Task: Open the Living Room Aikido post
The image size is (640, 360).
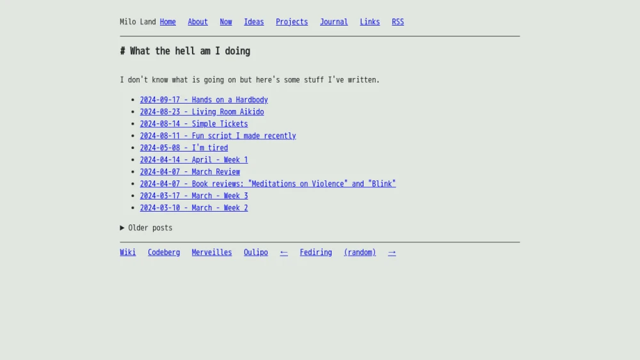Action: 202,112
